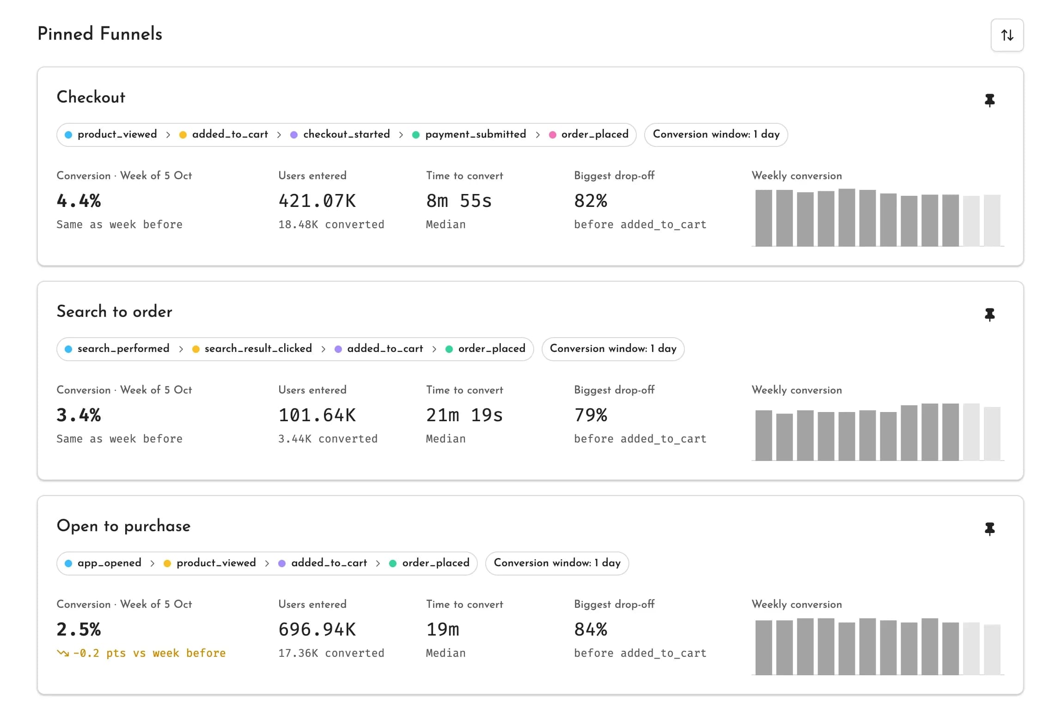Click Checkout's Conversion window: 1 day pill

click(x=716, y=134)
